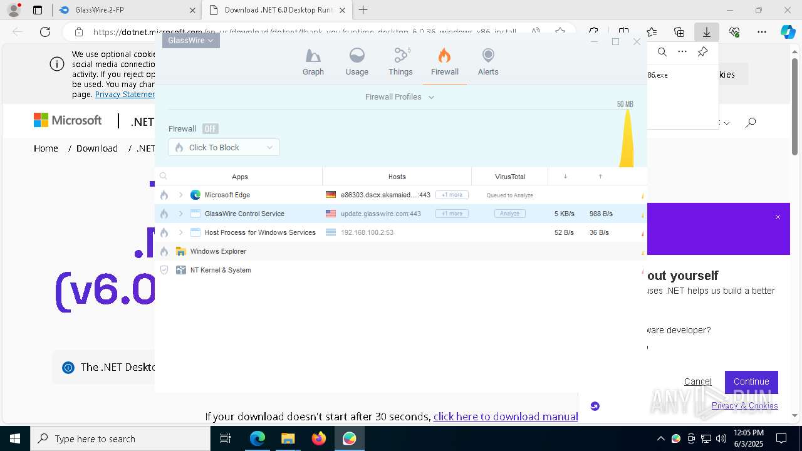The width and height of the screenshot is (802, 451).
Task: Expand the Firewall Profiles dropdown
Action: (x=400, y=97)
